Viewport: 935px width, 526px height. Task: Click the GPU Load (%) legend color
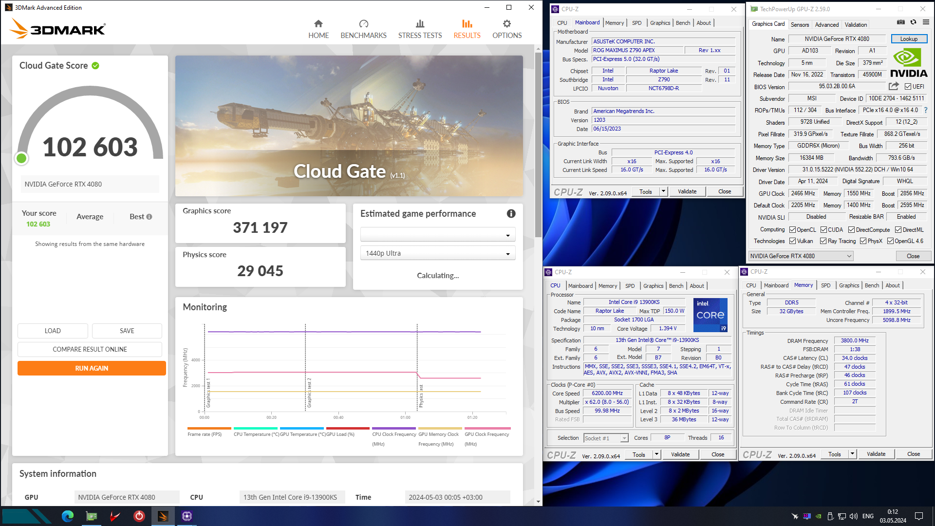(348, 429)
